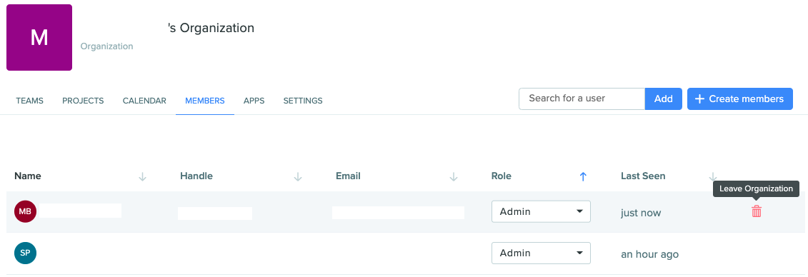
Task: Open the Settings tab
Action: [x=303, y=101]
